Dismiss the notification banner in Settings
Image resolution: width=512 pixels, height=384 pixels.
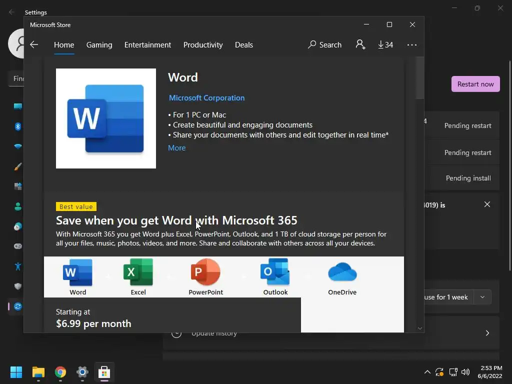[487, 204]
